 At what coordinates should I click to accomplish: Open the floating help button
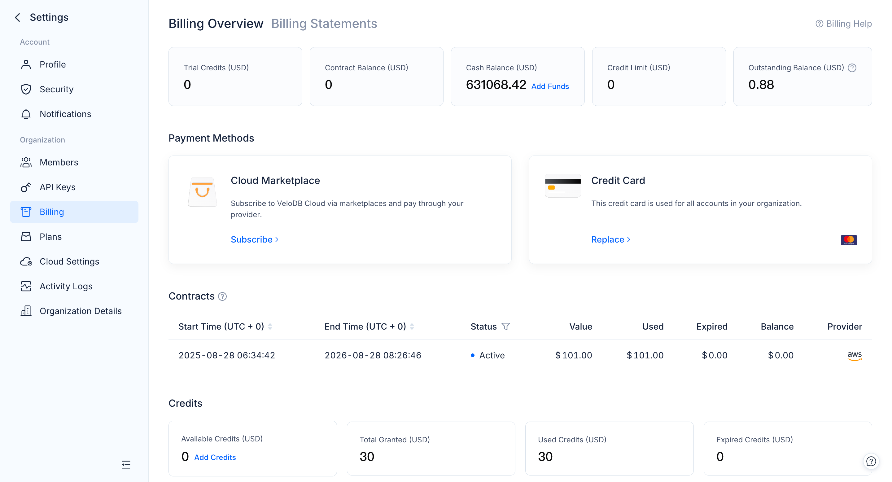[x=871, y=461]
